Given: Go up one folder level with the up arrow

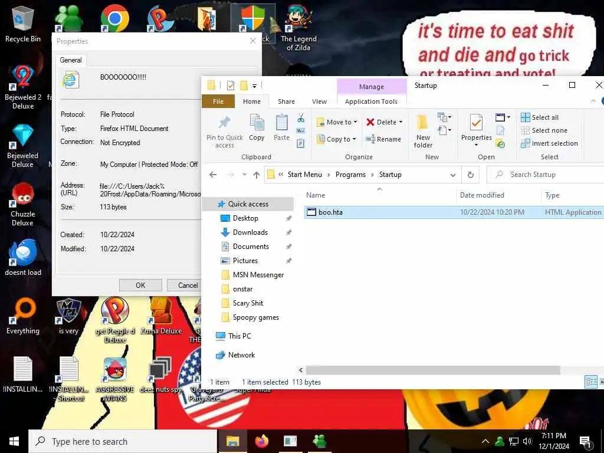Looking at the screenshot, I should [257, 175].
